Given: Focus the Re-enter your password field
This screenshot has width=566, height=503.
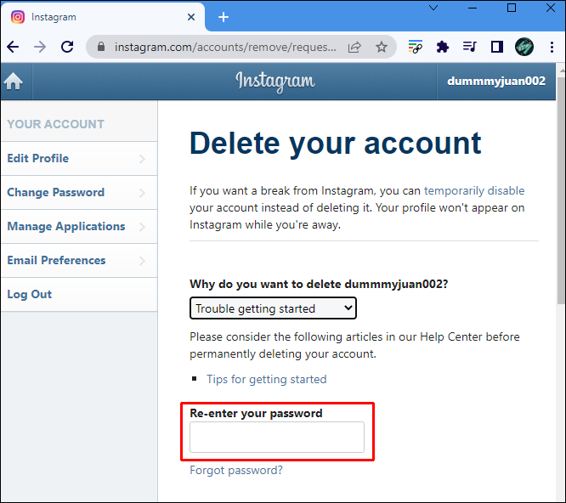Looking at the screenshot, I should click(277, 437).
